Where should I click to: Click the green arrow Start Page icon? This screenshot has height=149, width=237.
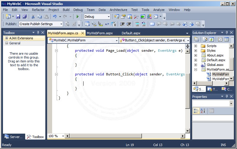[143, 17]
